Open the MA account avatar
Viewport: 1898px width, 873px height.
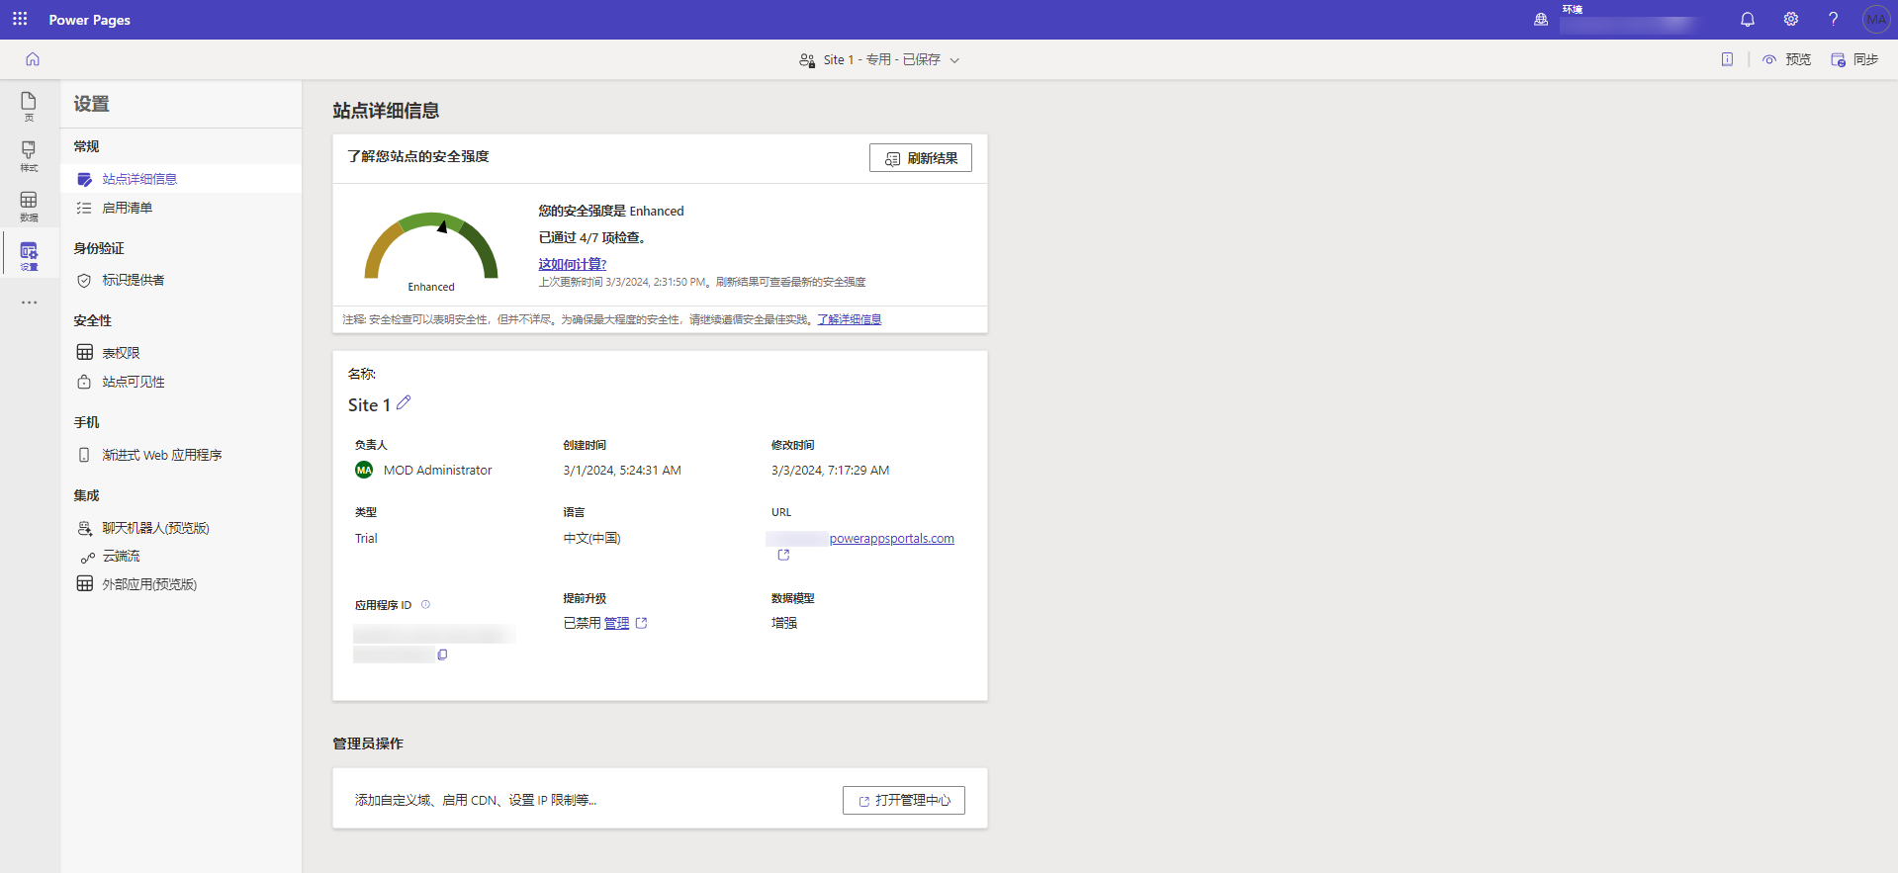point(1875,19)
